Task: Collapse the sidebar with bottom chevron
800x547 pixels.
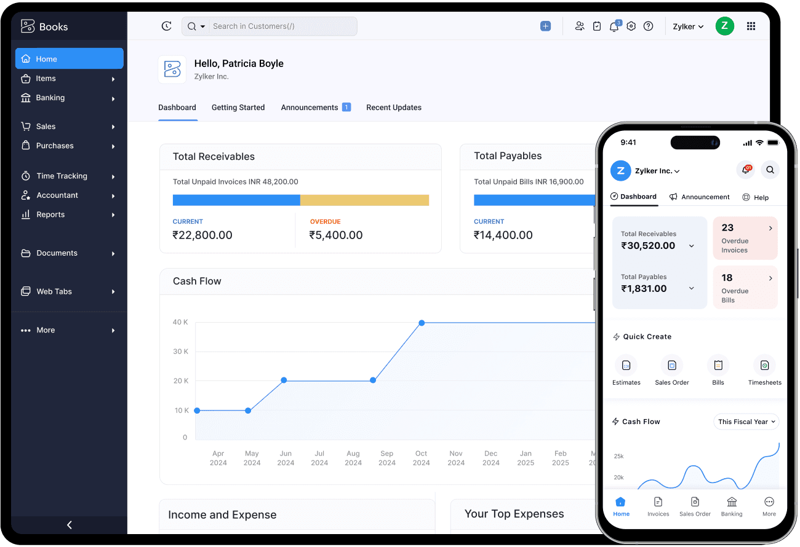Action: click(70, 525)
